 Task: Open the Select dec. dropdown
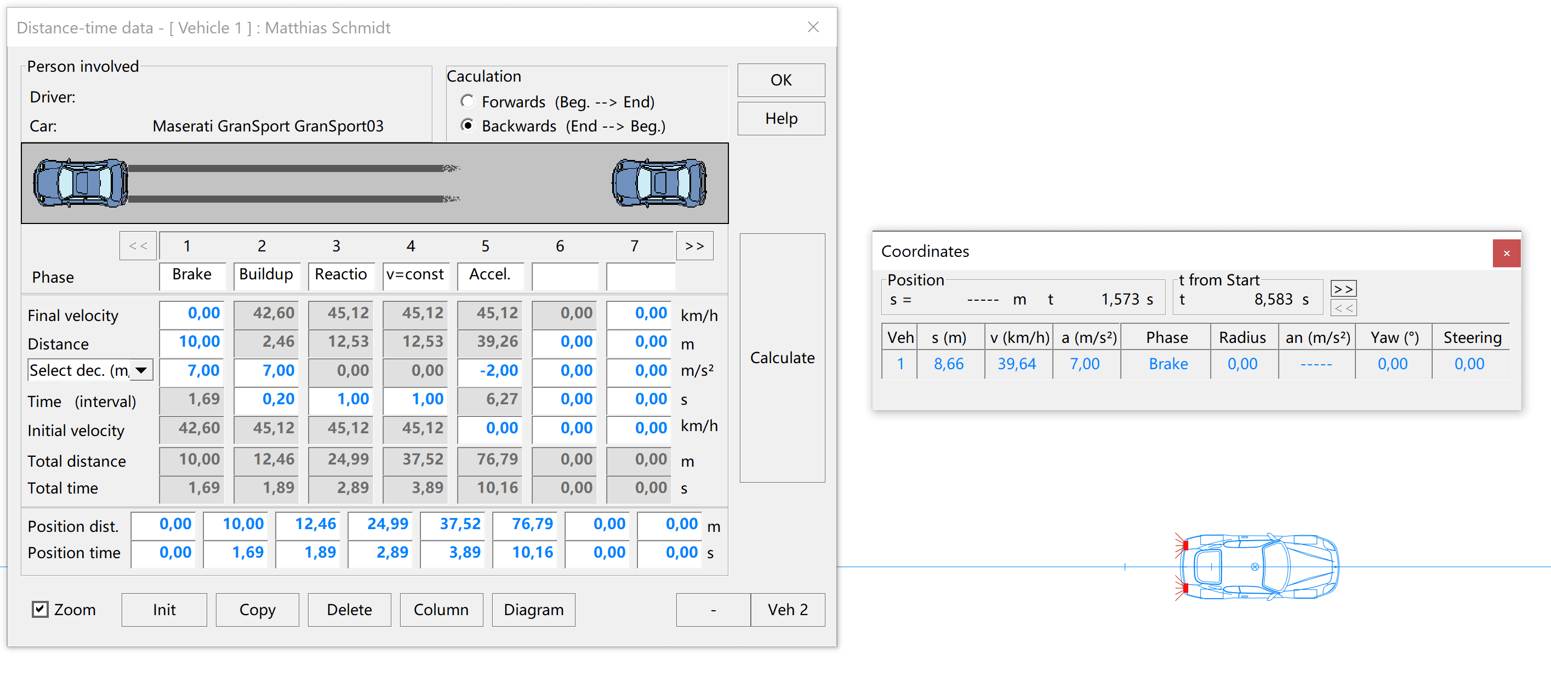tap(141, 370)
